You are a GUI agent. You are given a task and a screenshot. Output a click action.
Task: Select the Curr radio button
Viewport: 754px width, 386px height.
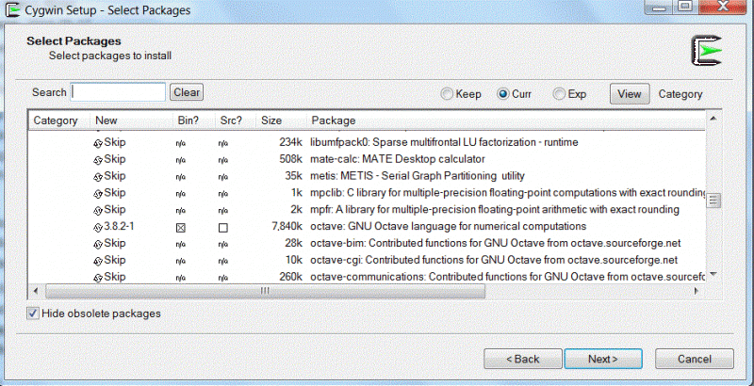tap(503, 94)
